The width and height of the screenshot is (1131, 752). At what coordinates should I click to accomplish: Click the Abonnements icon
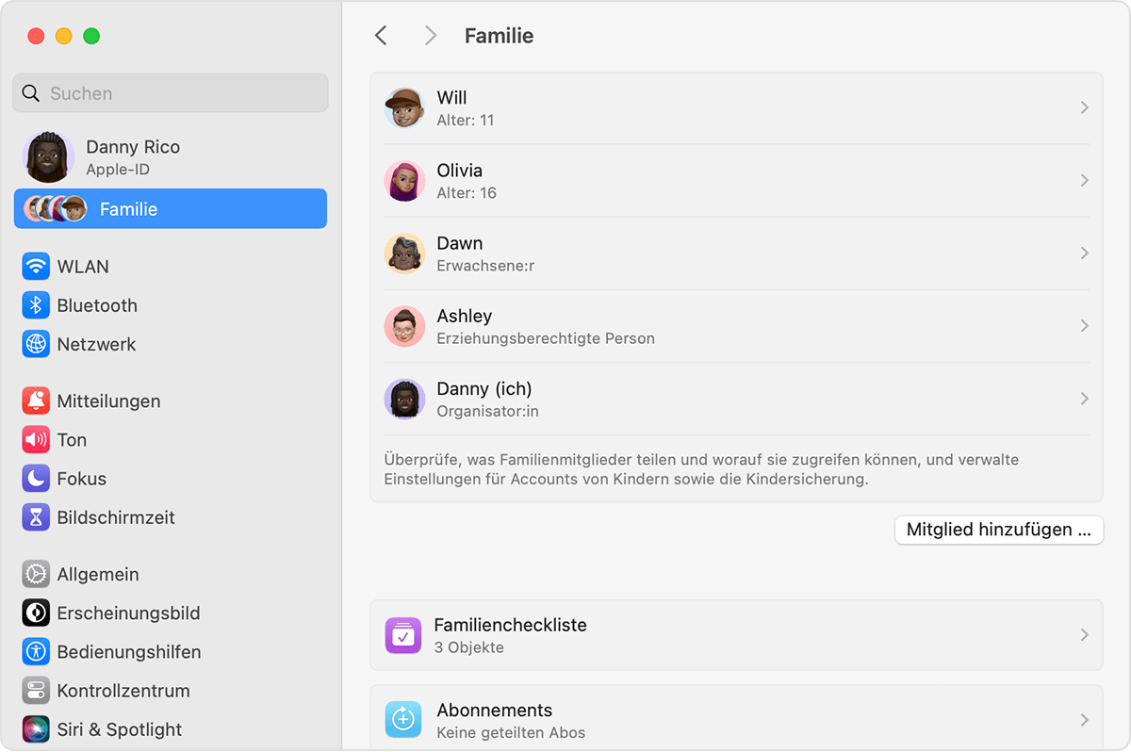403,720
